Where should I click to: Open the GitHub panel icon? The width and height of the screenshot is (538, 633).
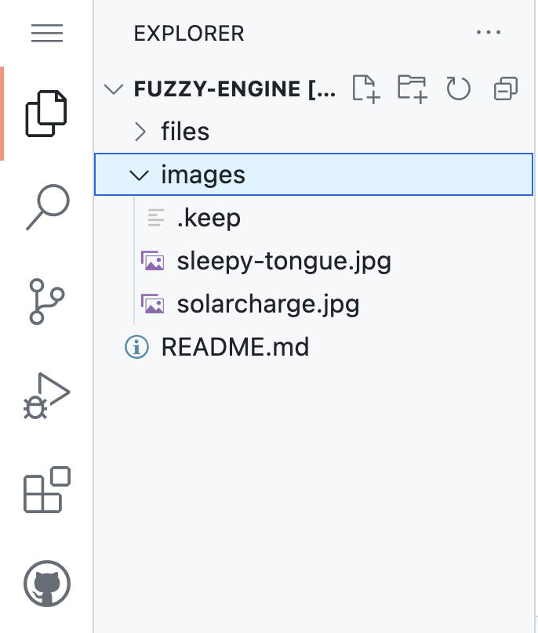[47, 584]
